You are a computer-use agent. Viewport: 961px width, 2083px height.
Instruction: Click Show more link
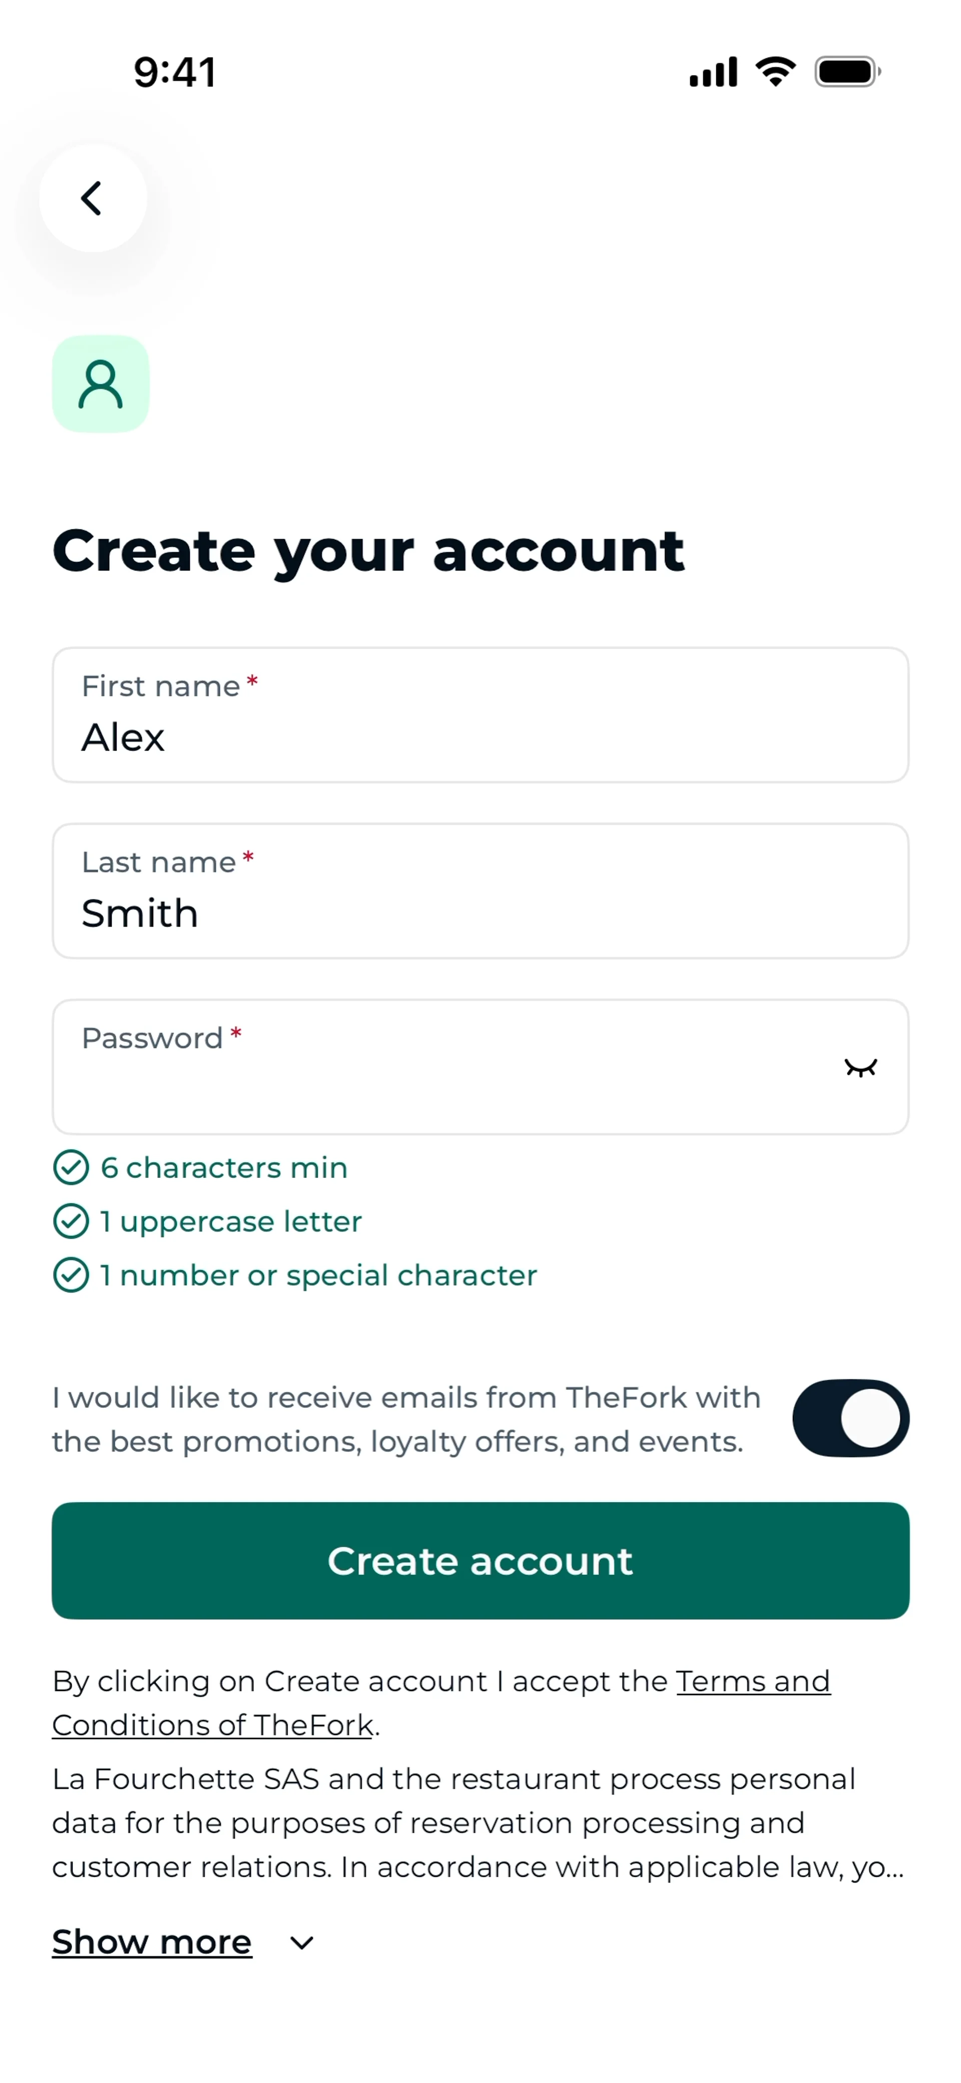(x=152, y=1941)
